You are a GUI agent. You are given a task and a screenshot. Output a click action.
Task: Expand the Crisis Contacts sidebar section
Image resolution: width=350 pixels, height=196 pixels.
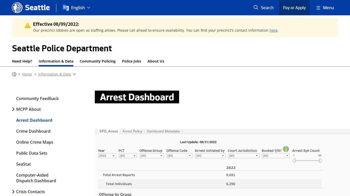pos(13,192)
